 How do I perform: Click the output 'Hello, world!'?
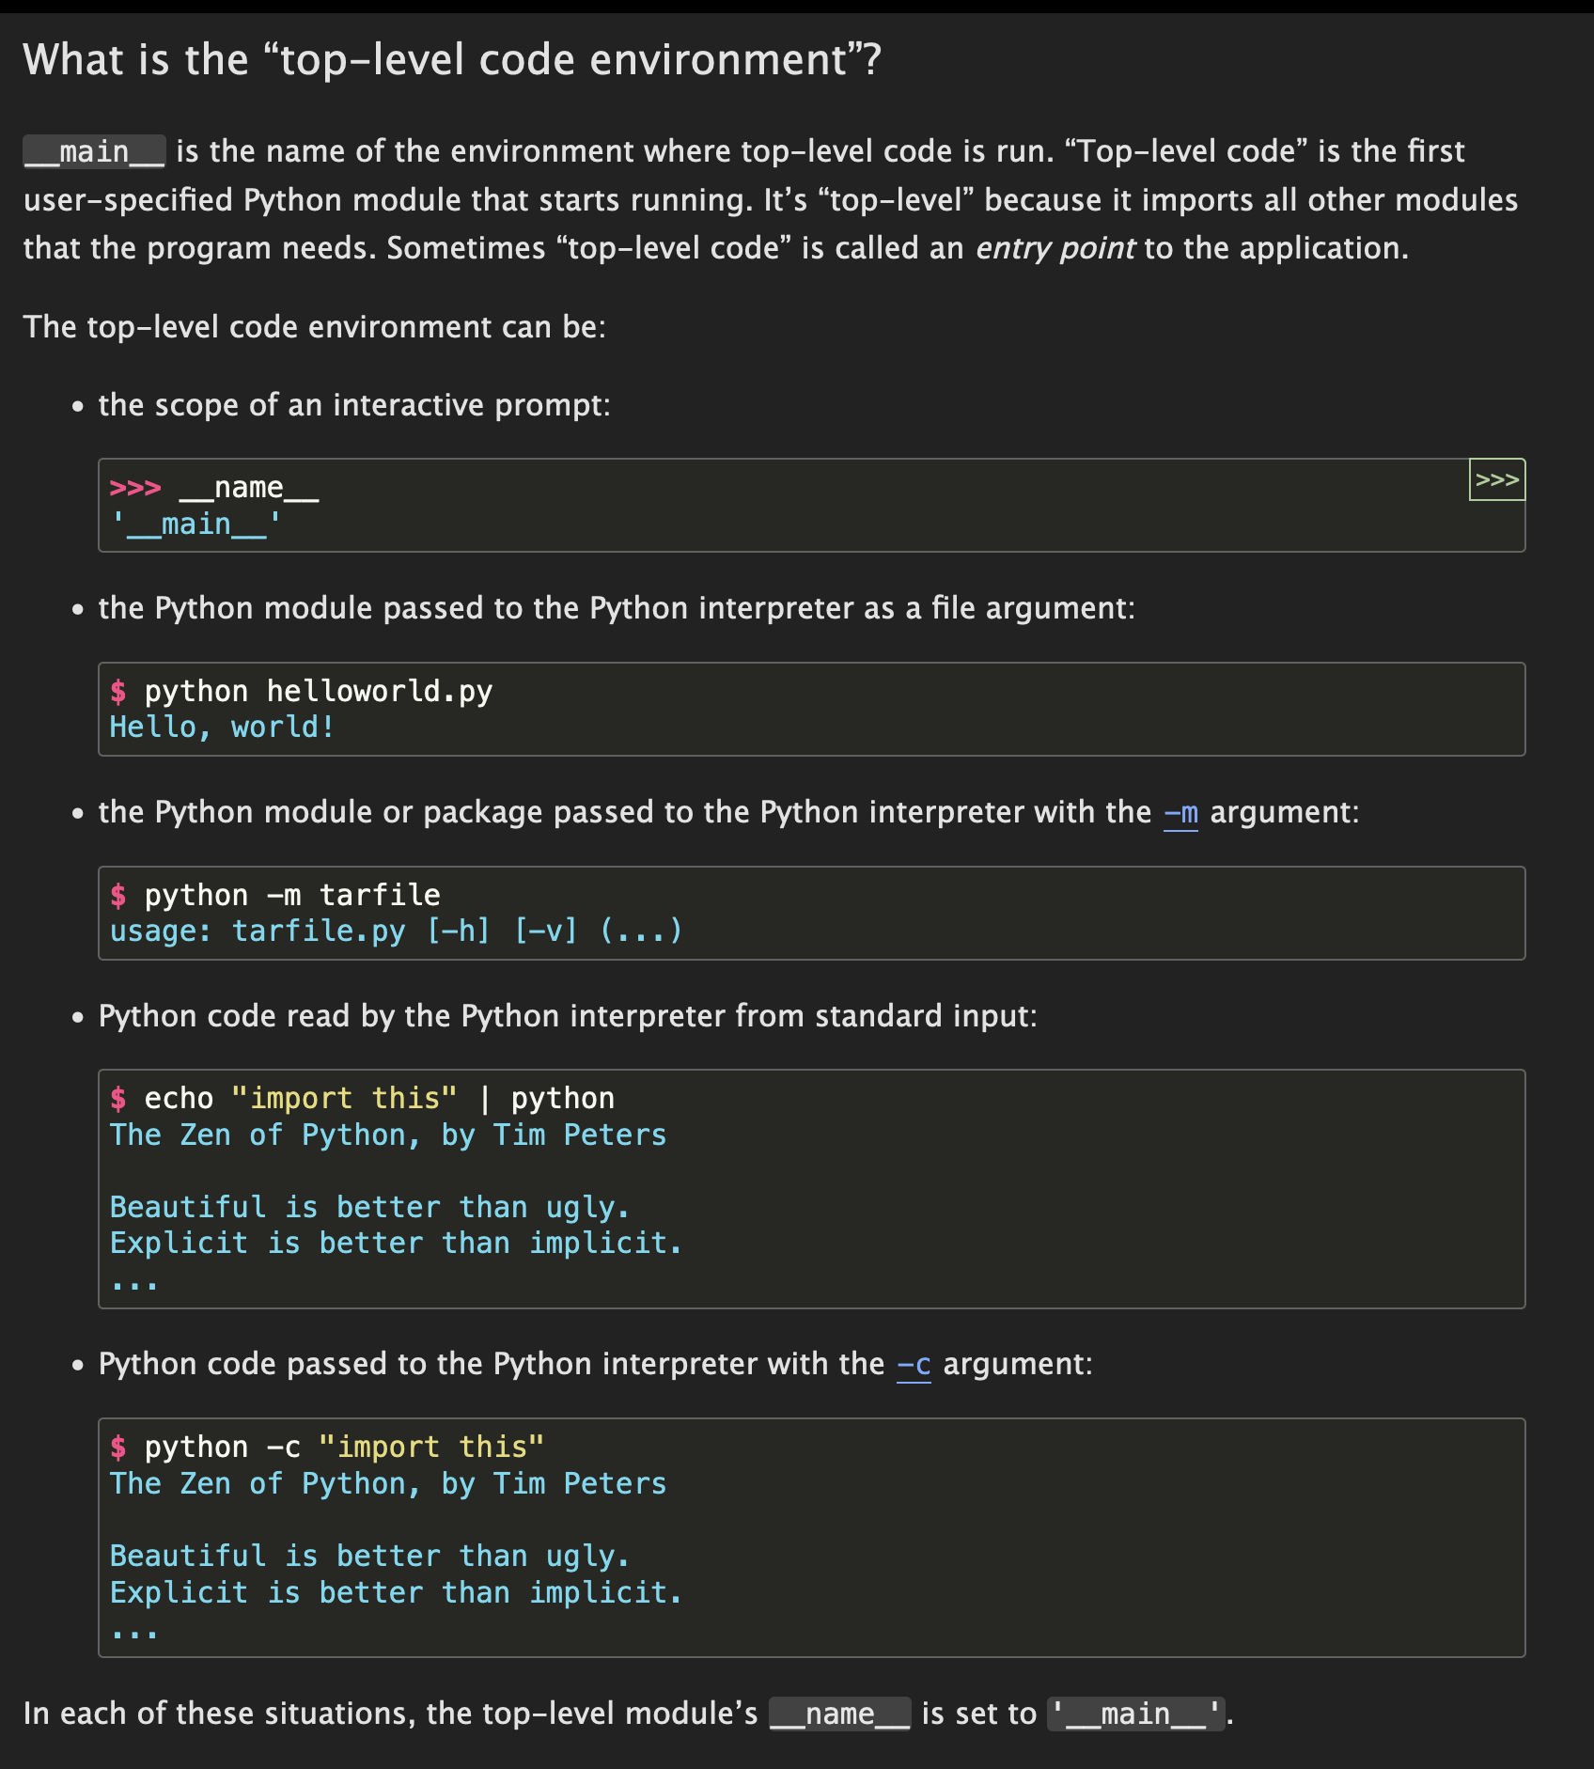(223, 728)
